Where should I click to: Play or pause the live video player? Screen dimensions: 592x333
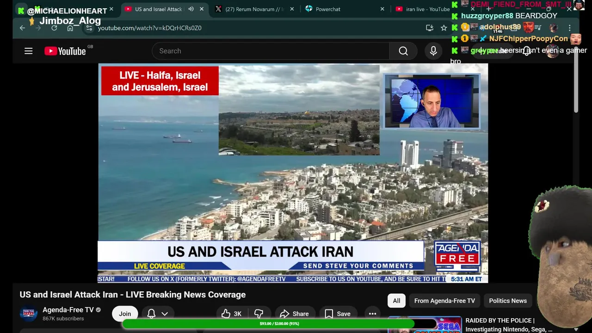tap(293, 173)
